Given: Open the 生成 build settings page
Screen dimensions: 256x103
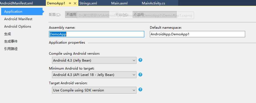Looking at the screenshot, I should 8,34.
